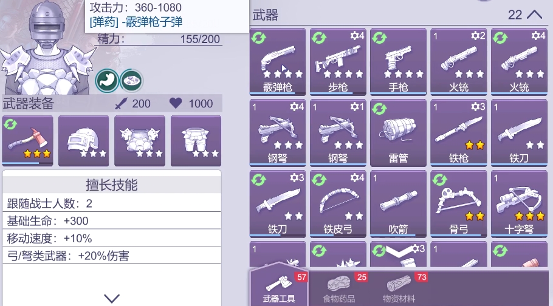Expand the 擅长技能 panel down arrow
Screen dimensions: 553x306
[x=112, y=298]
